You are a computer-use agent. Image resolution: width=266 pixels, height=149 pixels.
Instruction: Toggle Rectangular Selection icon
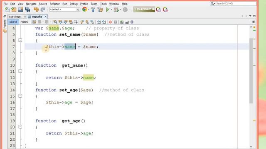click(x=76, y=22)
